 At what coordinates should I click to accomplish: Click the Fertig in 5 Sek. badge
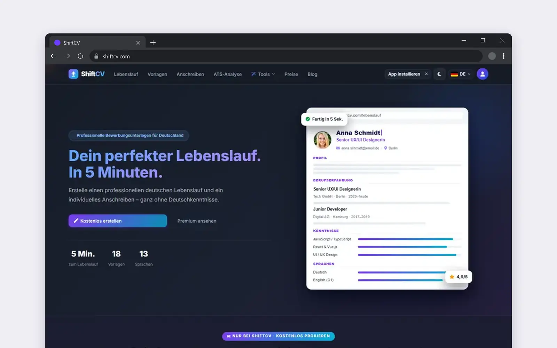(x=324, y=119)
